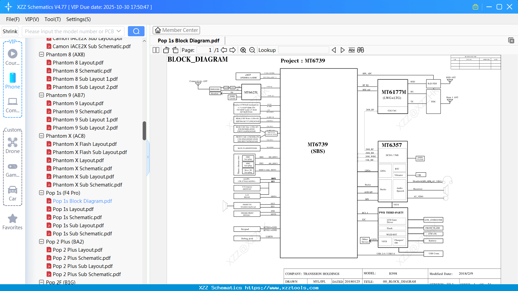Rotate the page clockwise

(x=175, y=50)
